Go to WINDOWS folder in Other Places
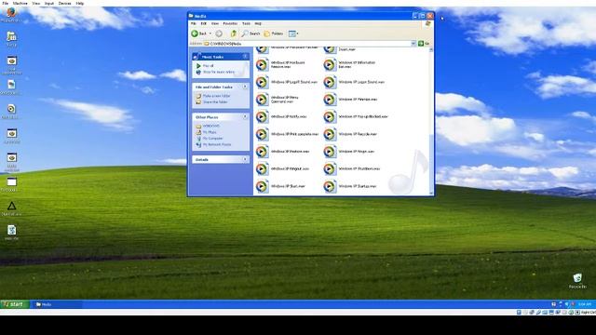Screen dimensions: 596x335 (210, 126)
